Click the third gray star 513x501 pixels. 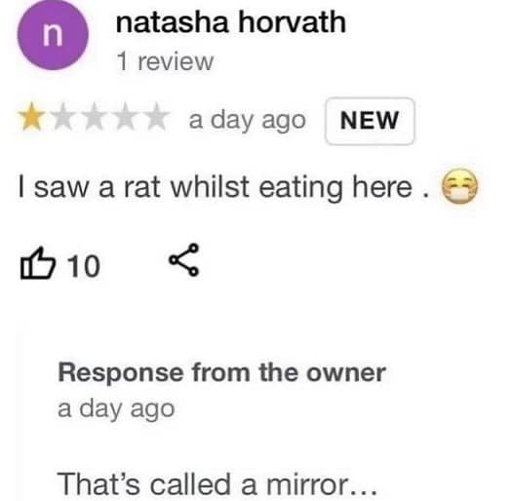(94, 117)
